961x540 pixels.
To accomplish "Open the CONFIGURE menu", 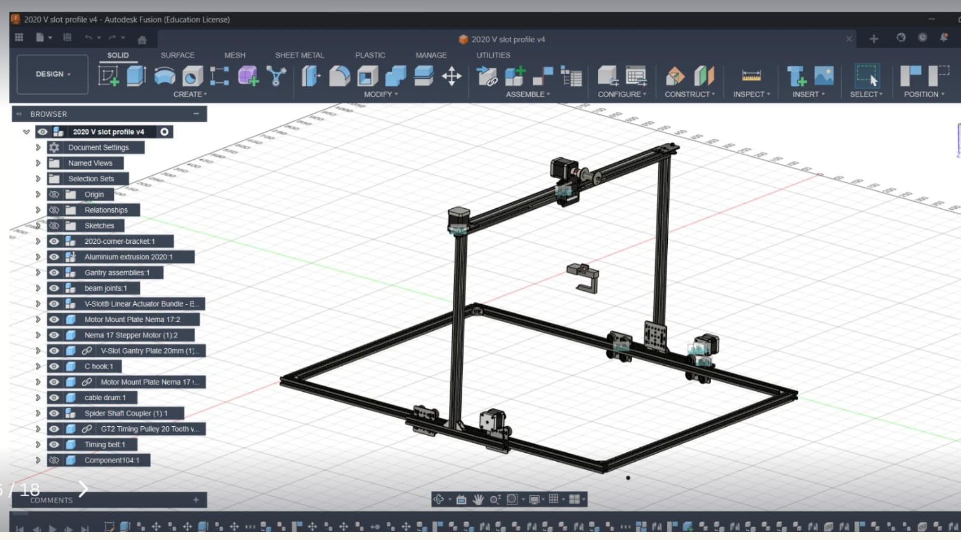I will pyautogui.click(x=622, y=94).
